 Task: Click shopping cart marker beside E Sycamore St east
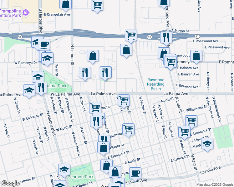tap(185, 132)
